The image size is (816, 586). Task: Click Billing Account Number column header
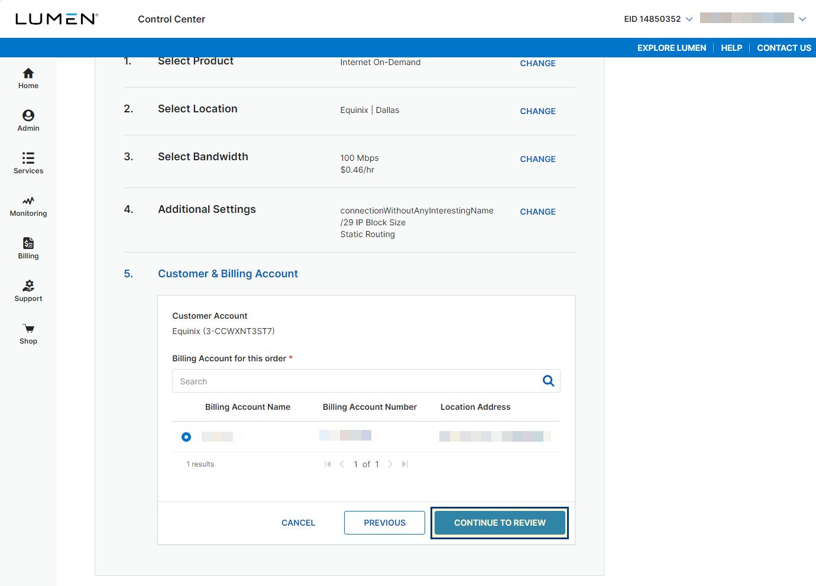(x=370, y=407)
